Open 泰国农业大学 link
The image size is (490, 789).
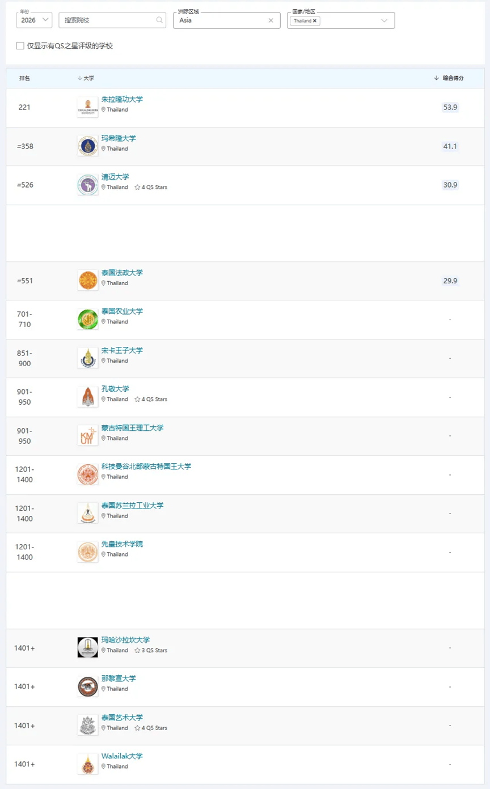coord(122,311)
